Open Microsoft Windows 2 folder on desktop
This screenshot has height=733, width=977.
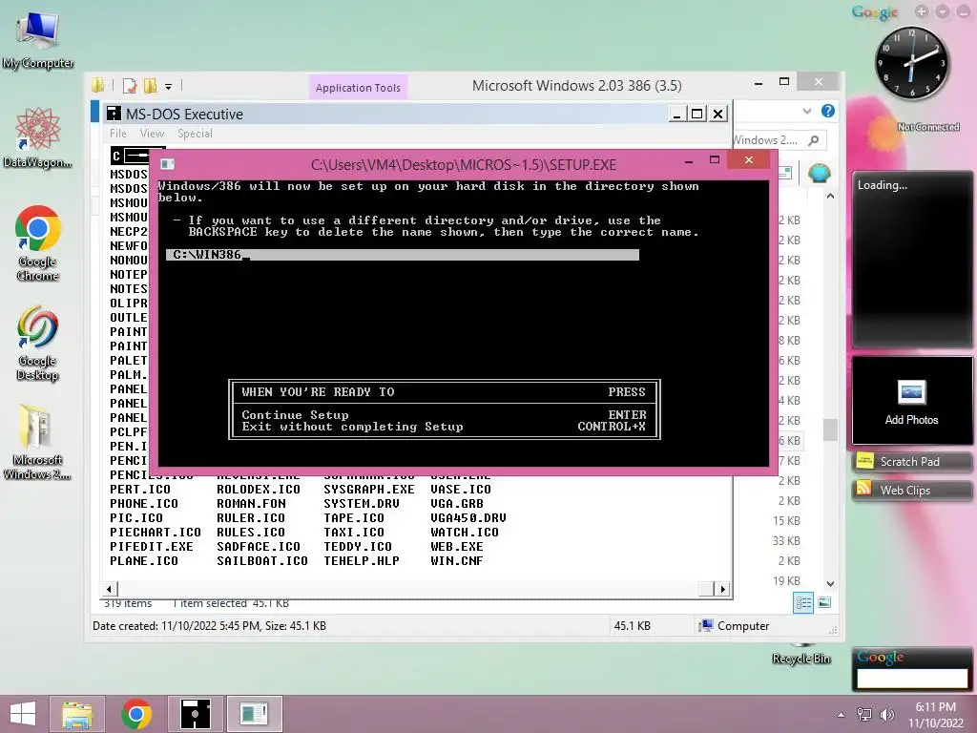click(38, 441)
